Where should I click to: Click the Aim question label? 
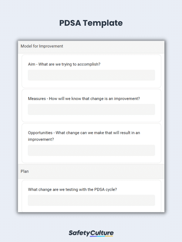click(x=64, y=64)
